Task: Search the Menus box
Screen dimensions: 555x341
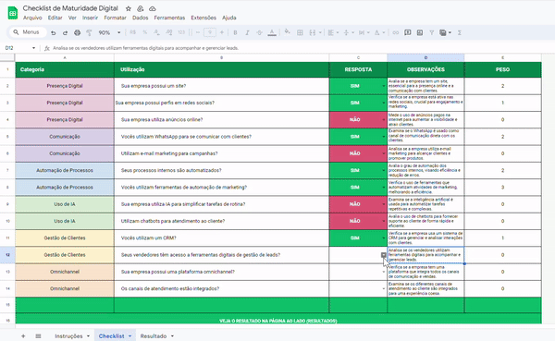Action: [x=27, y=32]
